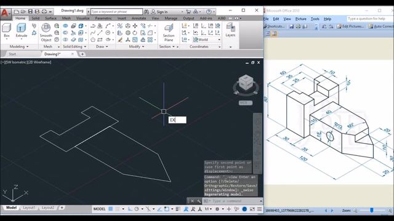394x221 pixels.
Task: Click the Intersect solid editing icon
Action: [x=65, y=39]
